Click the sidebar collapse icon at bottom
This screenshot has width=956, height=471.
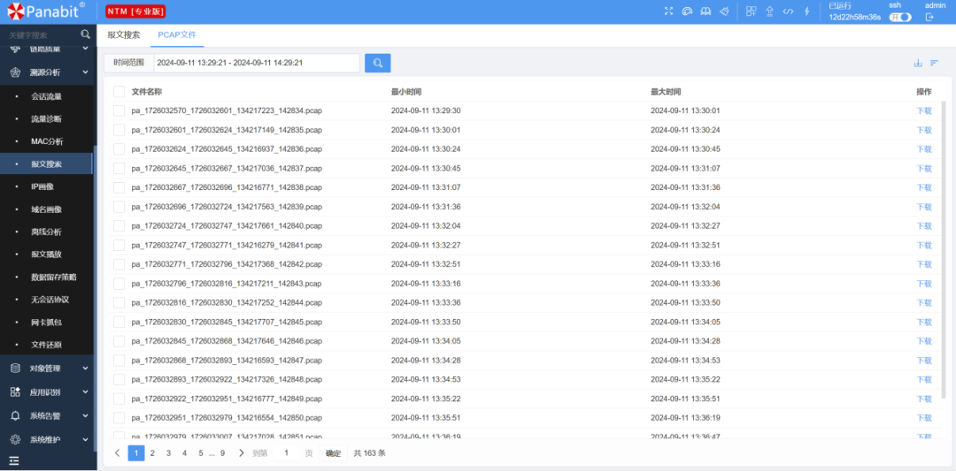point(14,460)
